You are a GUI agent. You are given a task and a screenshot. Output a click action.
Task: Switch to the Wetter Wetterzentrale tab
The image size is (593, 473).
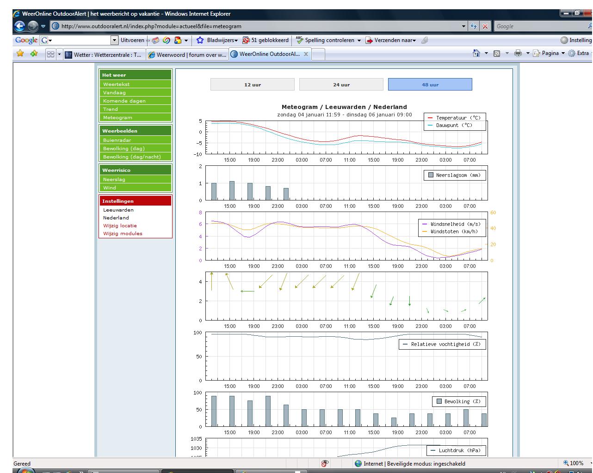104,55
